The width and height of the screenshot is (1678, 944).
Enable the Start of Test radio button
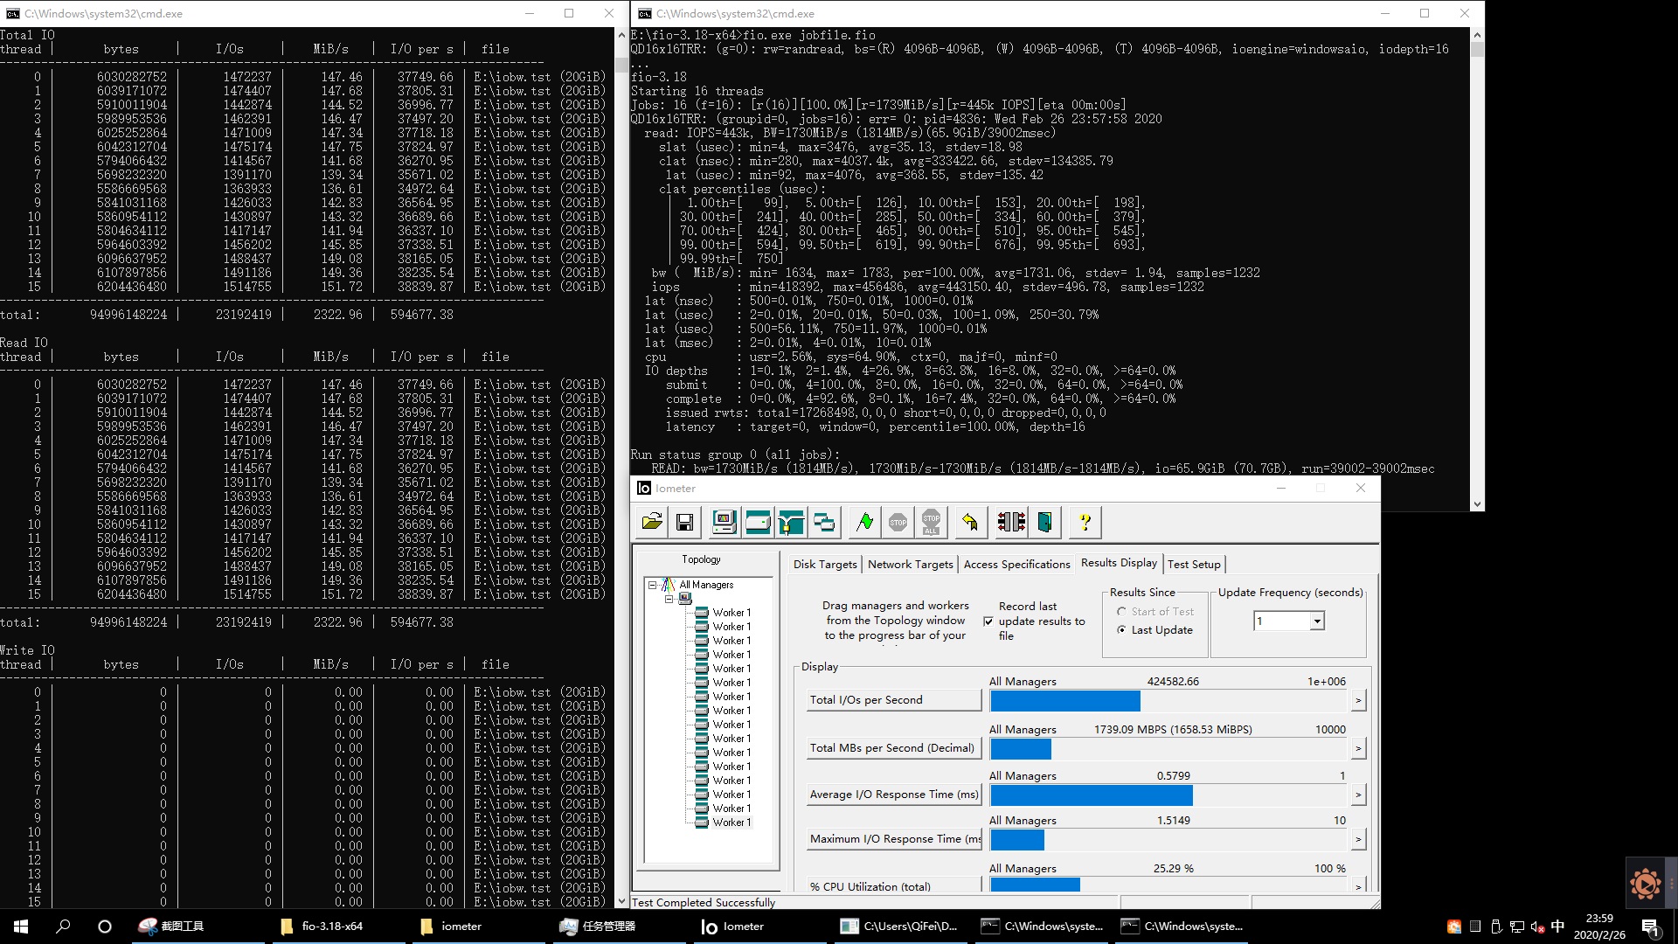(x=1121, y=611)
